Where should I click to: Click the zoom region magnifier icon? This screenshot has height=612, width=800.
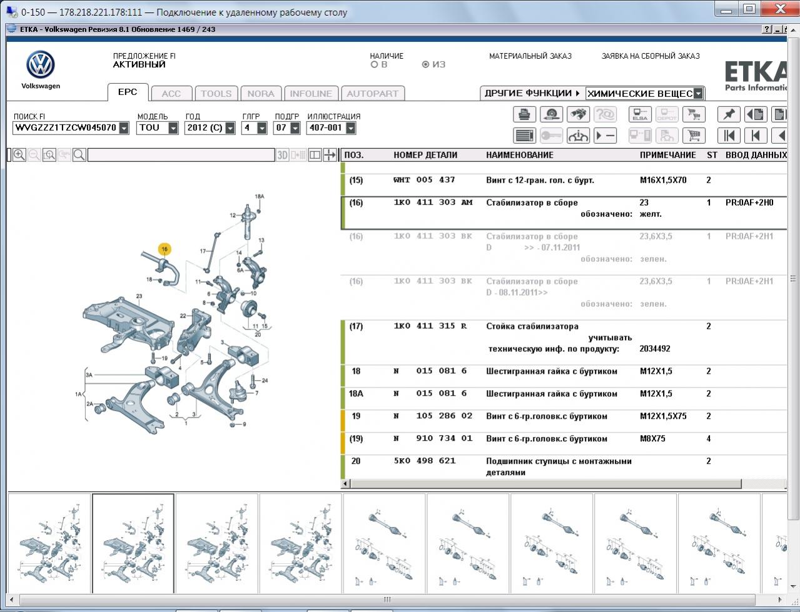(49, 155)
